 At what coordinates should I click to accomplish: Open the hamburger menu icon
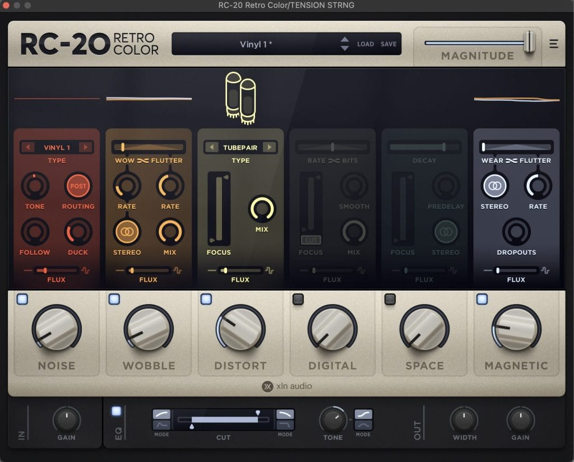554,44
